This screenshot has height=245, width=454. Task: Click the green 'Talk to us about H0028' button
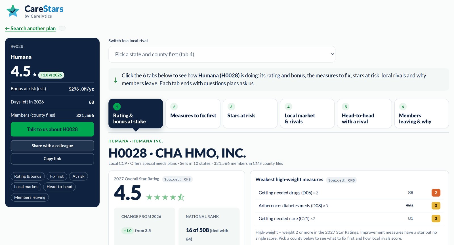(x=52, y=129)
